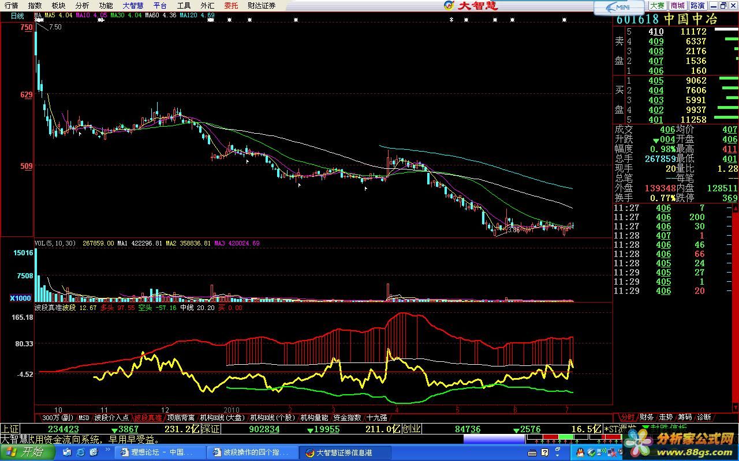Click the QQ penguin tray icon
This screenshot has width=739, height=461.
point(580,452)
